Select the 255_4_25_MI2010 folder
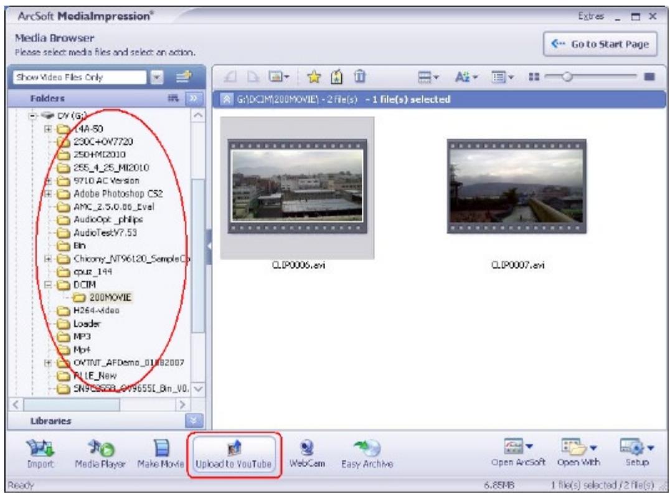670x494 pixels. (x=103, y=168)
